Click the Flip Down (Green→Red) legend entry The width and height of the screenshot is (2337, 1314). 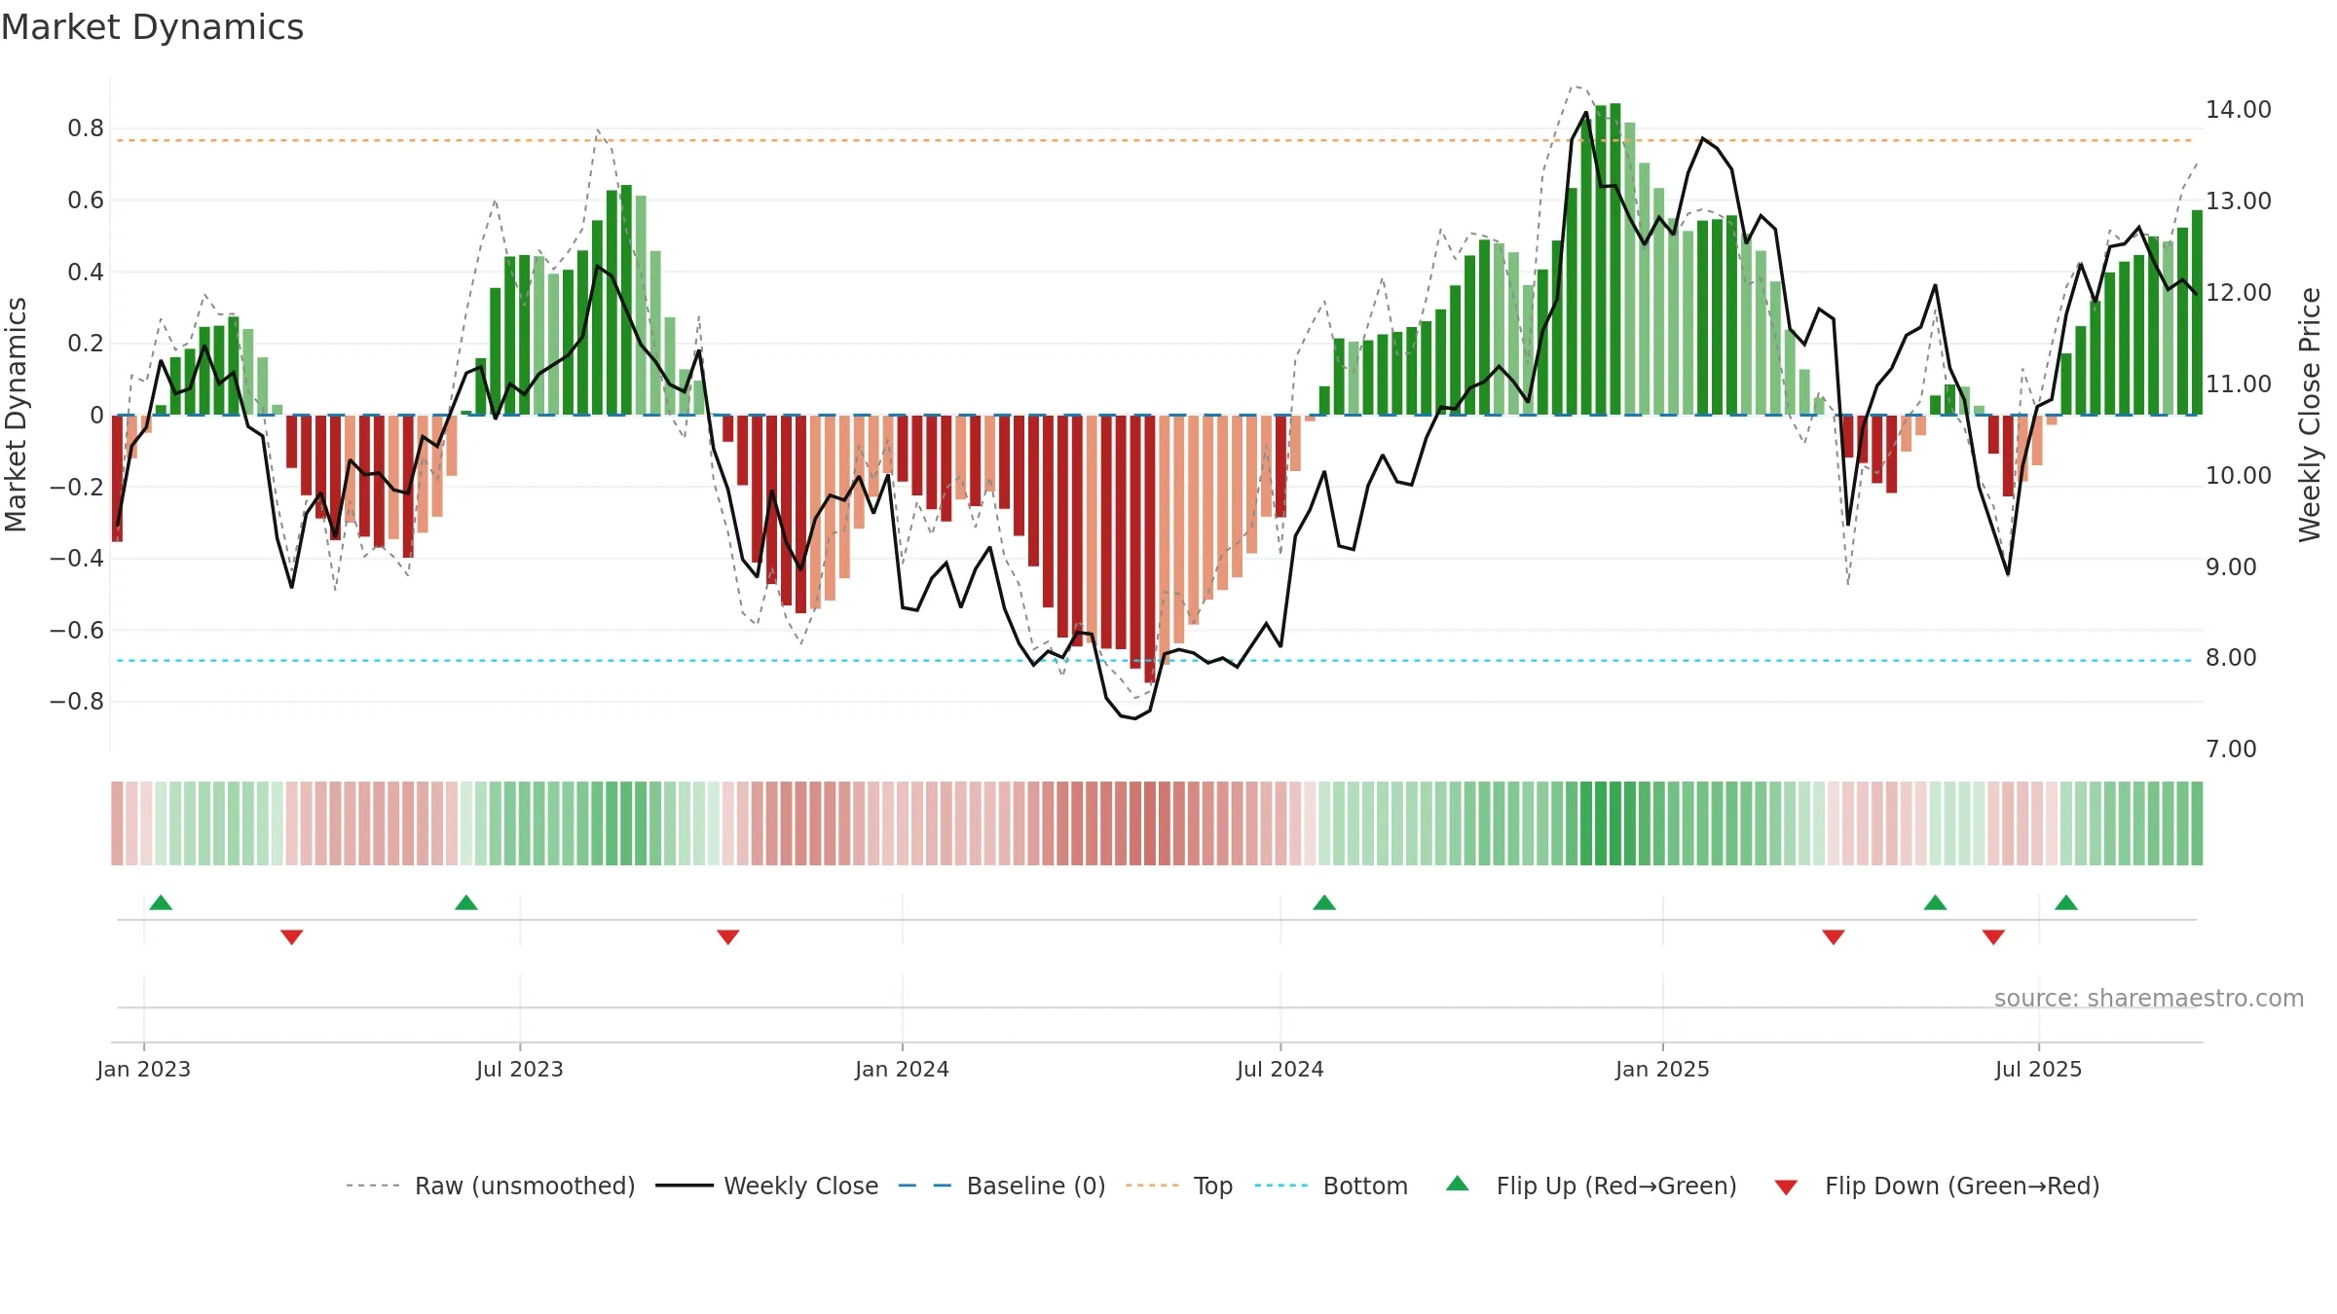click(1937, 1186)
